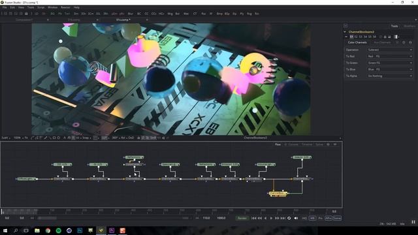Toggle the MB motion blur button
Screen dimensions: 418x235
[312, 218]
